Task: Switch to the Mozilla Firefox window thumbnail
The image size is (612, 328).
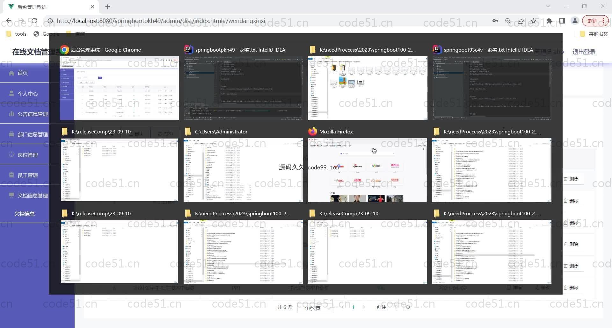Action: pyautogui.click(x=368, y=170)
